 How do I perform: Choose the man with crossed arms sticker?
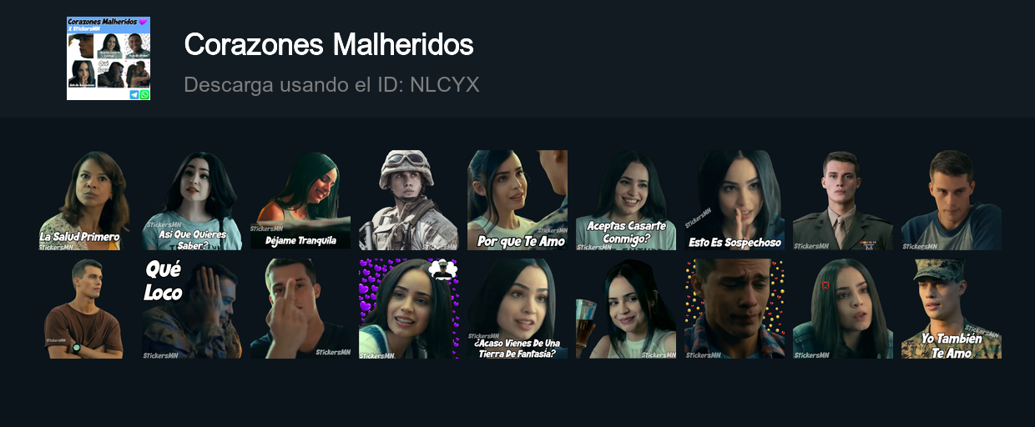point(83,309)
